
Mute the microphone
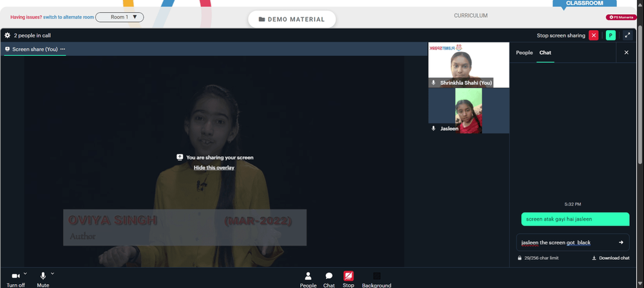point(43,280)
